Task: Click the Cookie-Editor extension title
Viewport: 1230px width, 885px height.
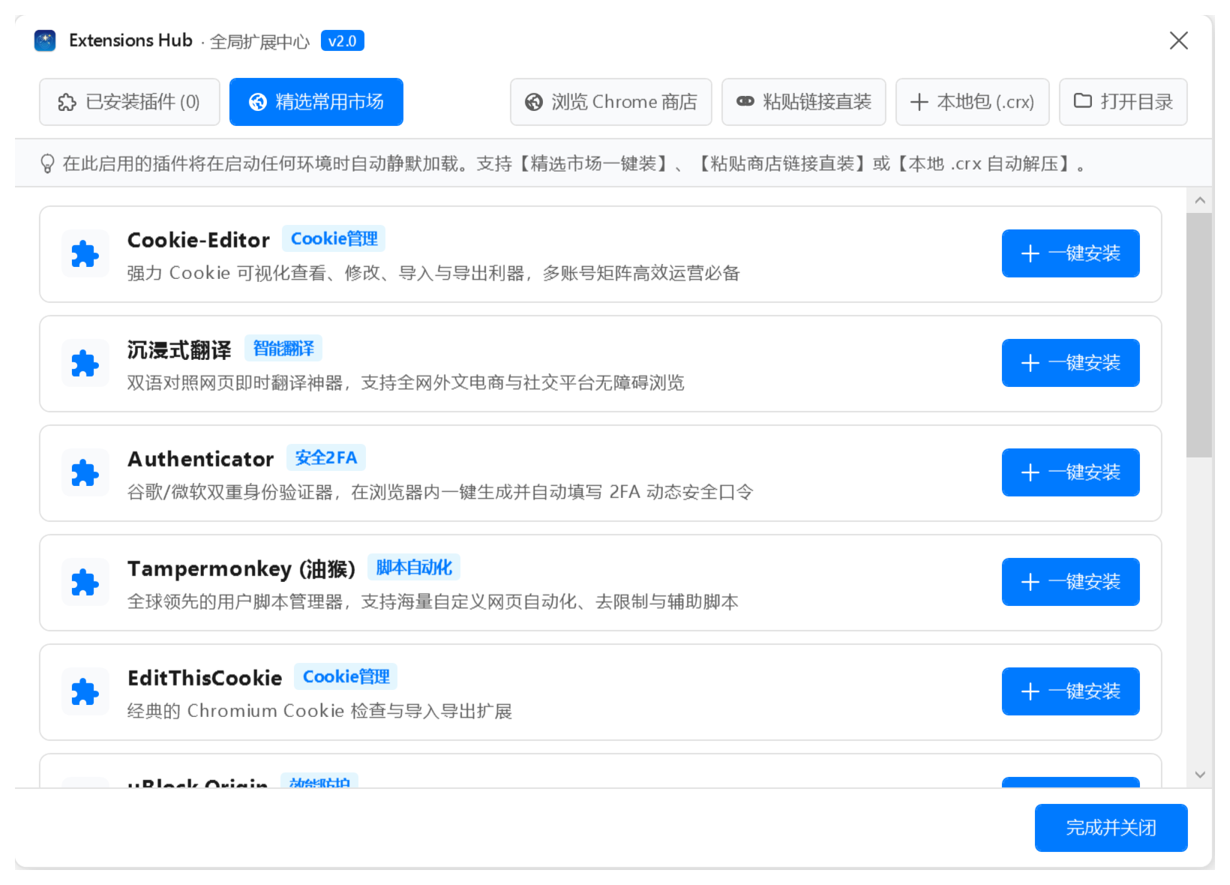Action: [199, 240]
